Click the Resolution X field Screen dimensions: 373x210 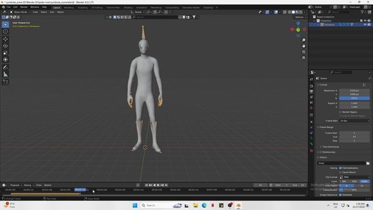354,91
